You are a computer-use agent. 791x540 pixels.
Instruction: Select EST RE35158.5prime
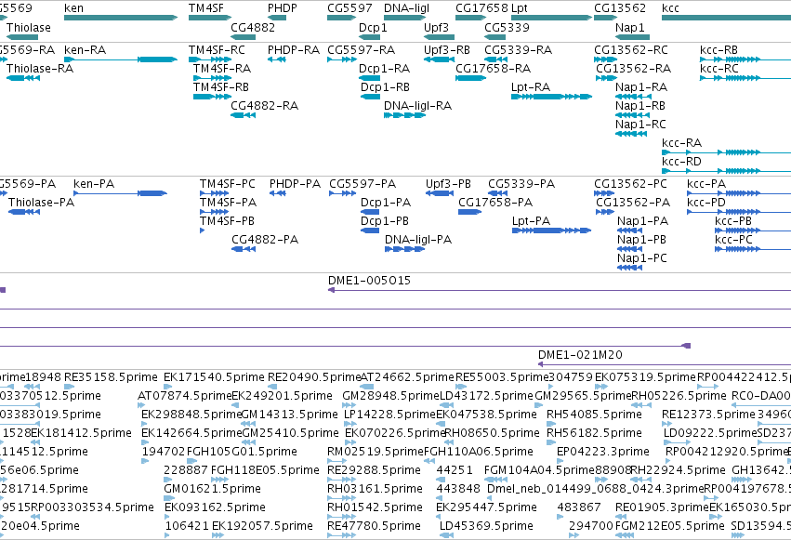(x=111, y=377)
